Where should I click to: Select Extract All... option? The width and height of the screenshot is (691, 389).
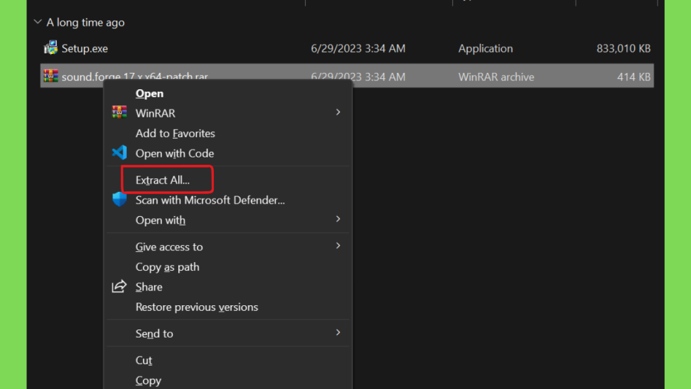click(x=162, y=180)
